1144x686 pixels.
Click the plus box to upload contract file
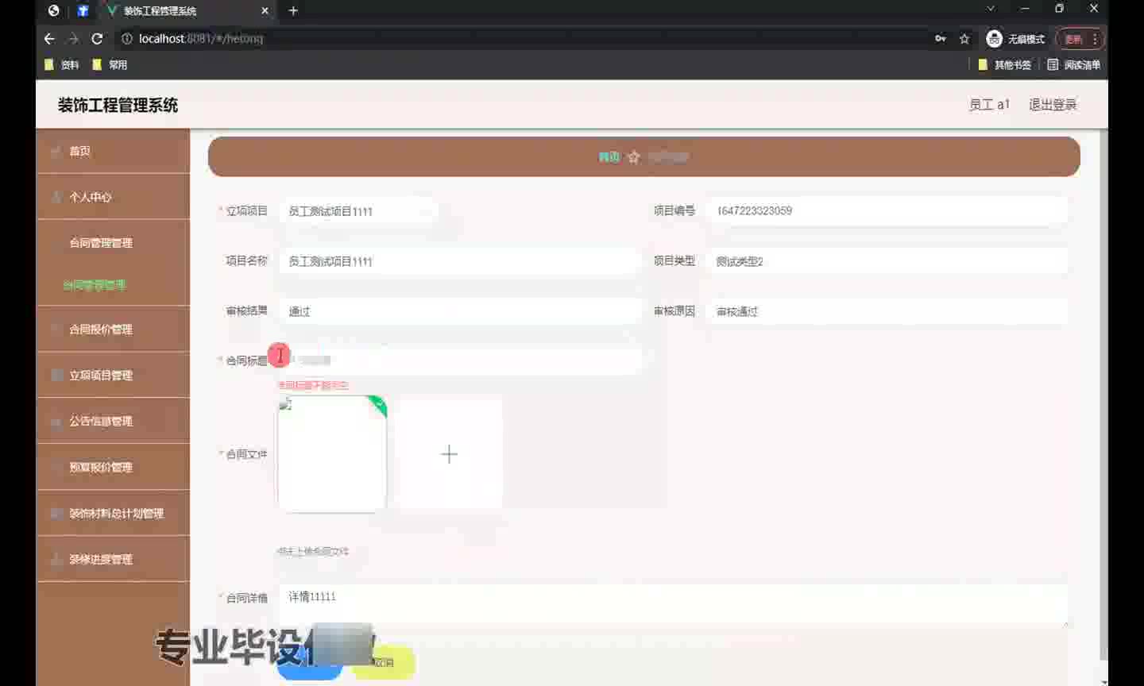click(449, 454)
